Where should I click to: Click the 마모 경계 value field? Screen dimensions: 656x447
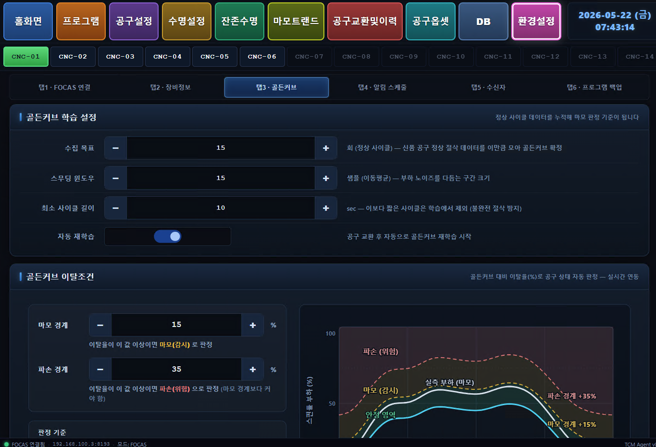click(176, 325)
